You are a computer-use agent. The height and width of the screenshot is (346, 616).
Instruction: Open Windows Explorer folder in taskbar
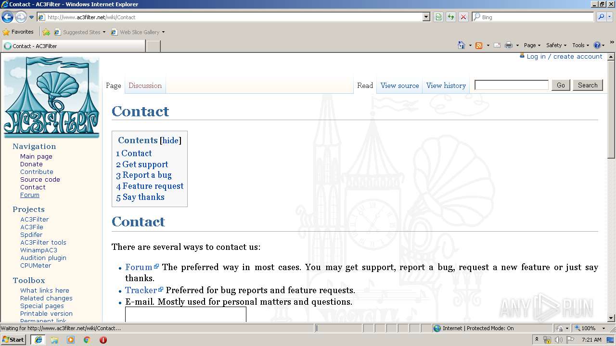pos(54,340)
